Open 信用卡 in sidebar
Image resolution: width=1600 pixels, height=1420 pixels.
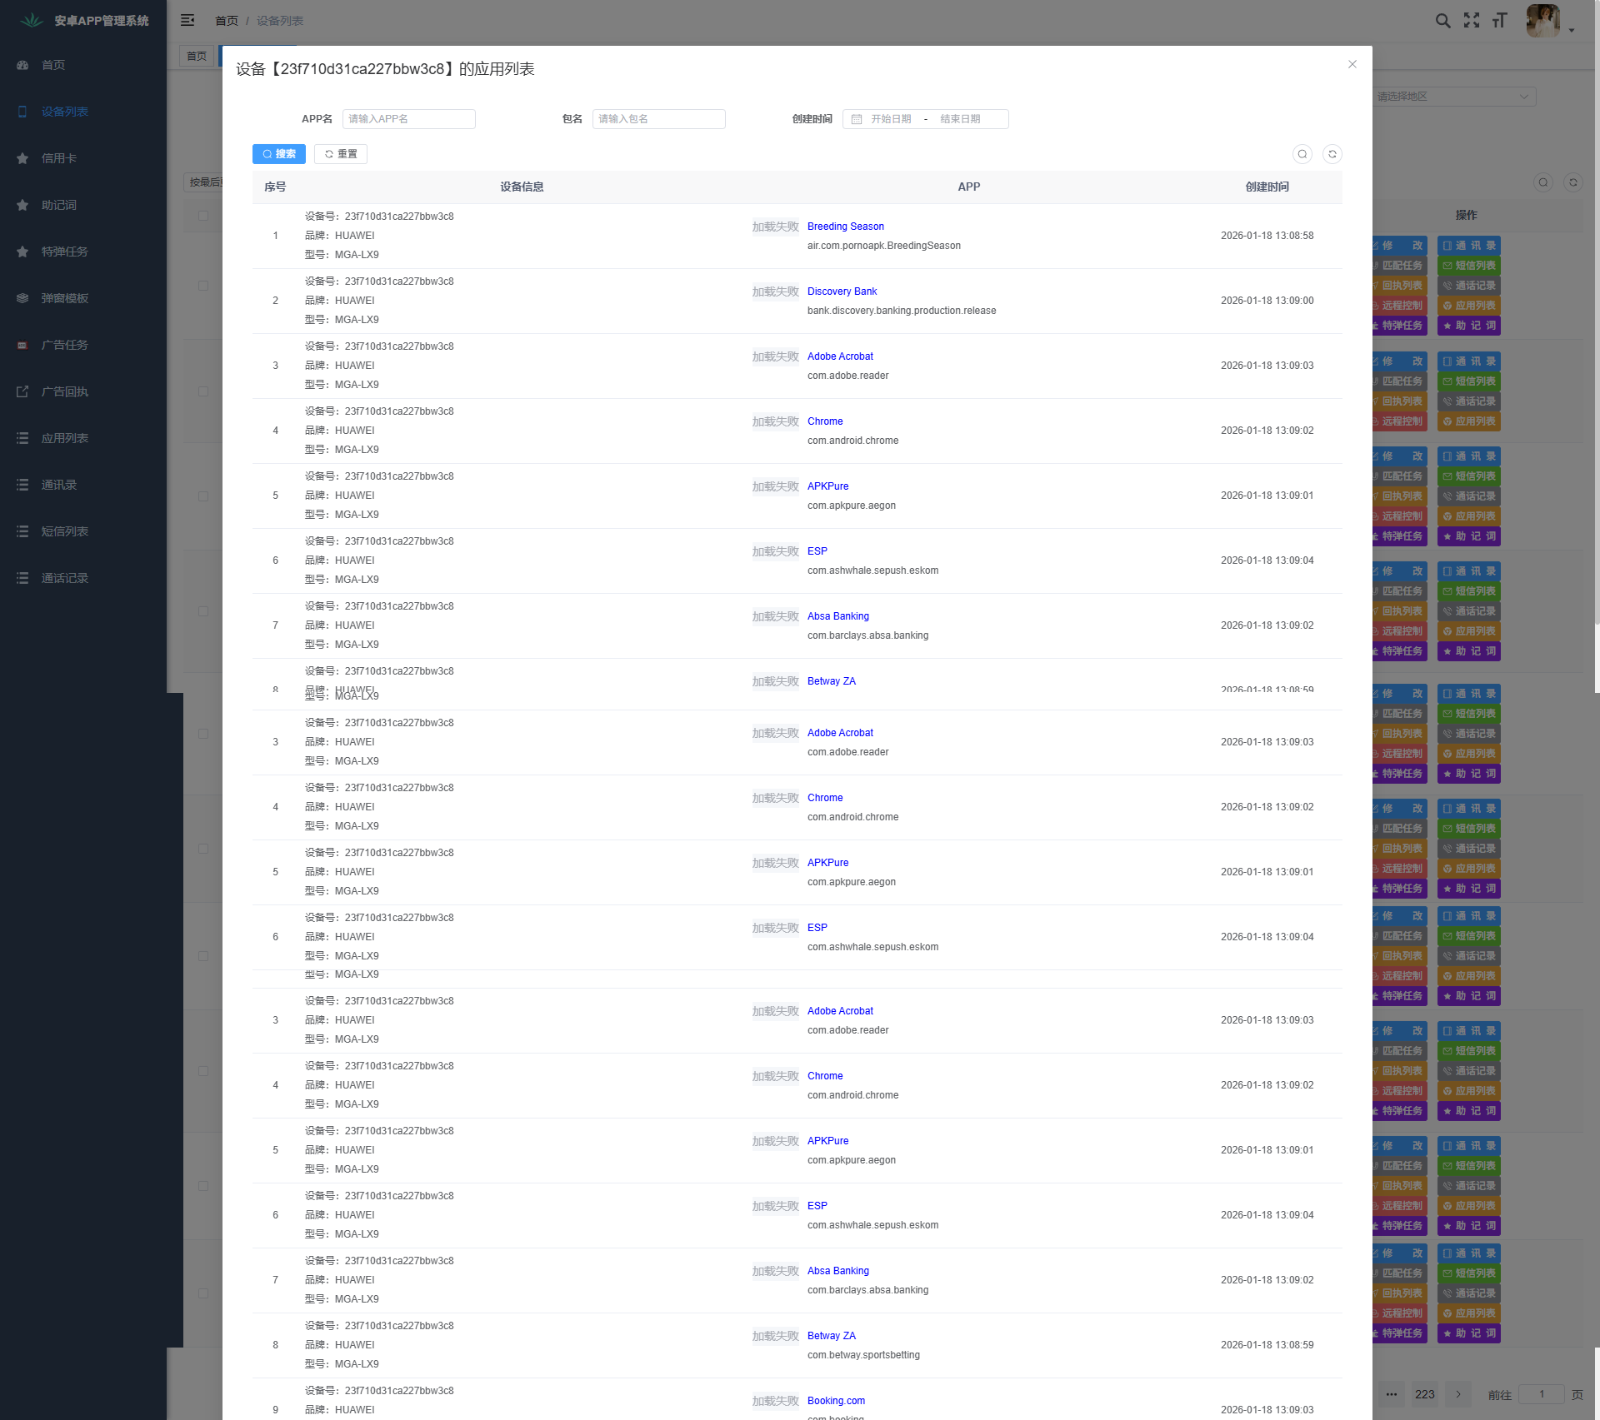[83, 158]
